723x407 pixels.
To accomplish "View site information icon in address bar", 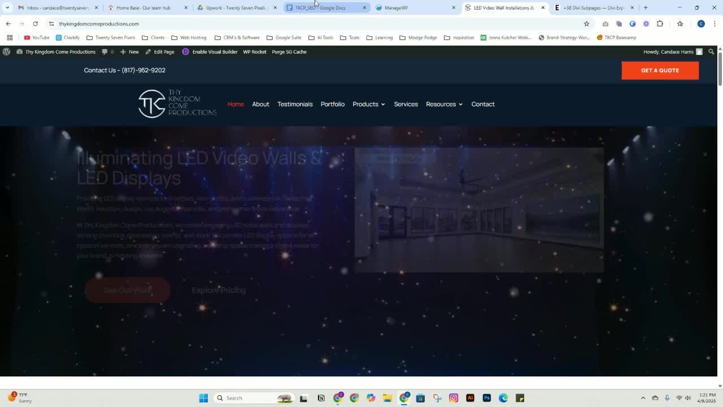I will (x=51, y=24).
